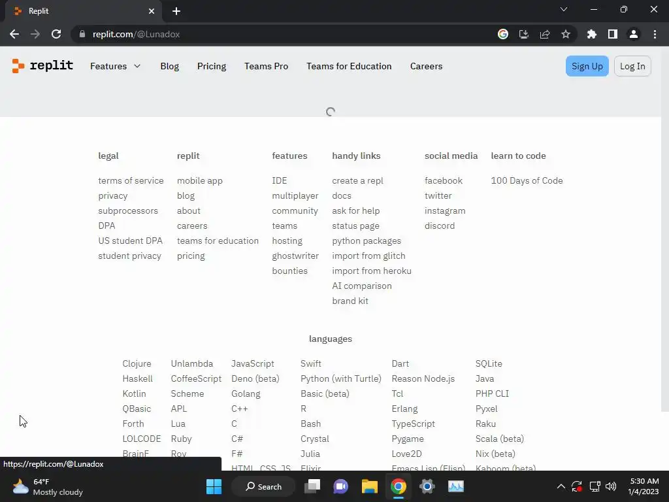The width and height of the screenshot is (669, 502).
Task: Open the brand kit link
Action: pyautogui.click(x=350, y=301)
